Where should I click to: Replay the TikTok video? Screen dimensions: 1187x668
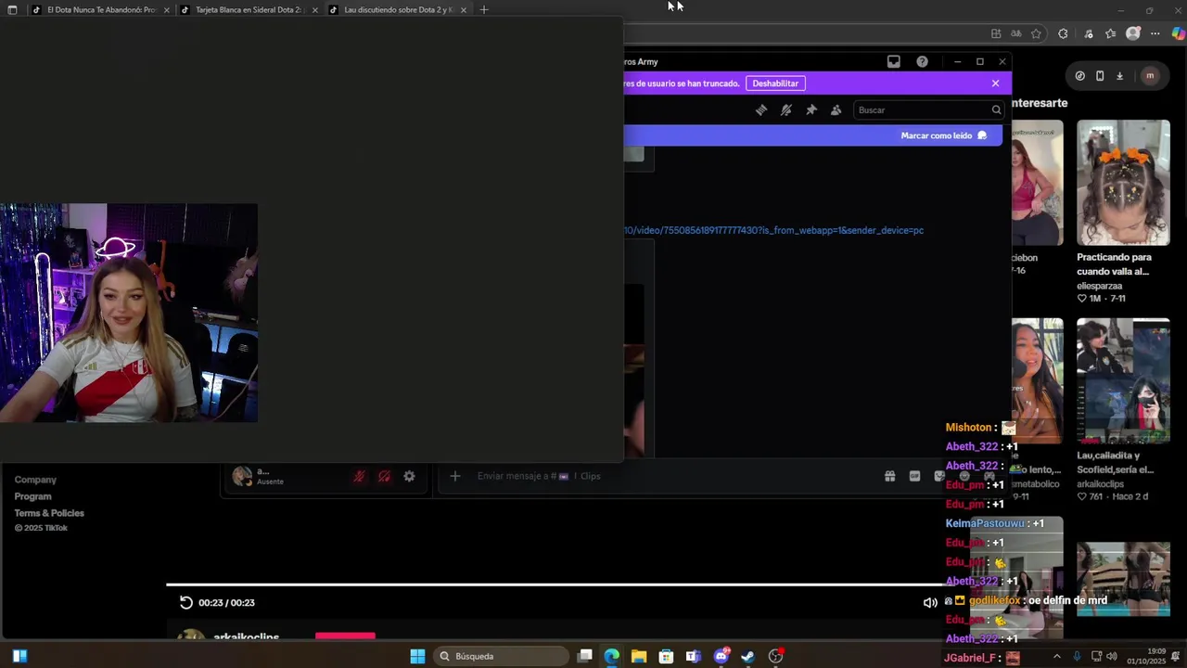click(185, 602)
